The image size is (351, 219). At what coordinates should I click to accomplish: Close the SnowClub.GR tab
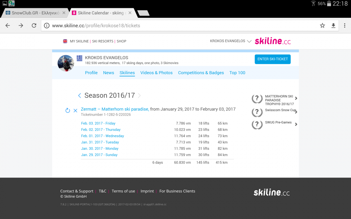click(x=64, y=13)
